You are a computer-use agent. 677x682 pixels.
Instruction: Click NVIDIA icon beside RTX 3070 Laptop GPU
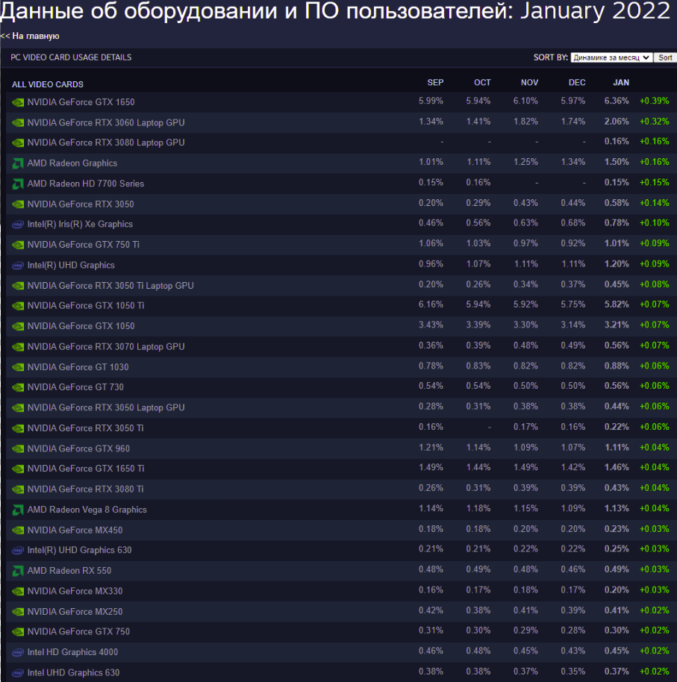coord(18,347)
